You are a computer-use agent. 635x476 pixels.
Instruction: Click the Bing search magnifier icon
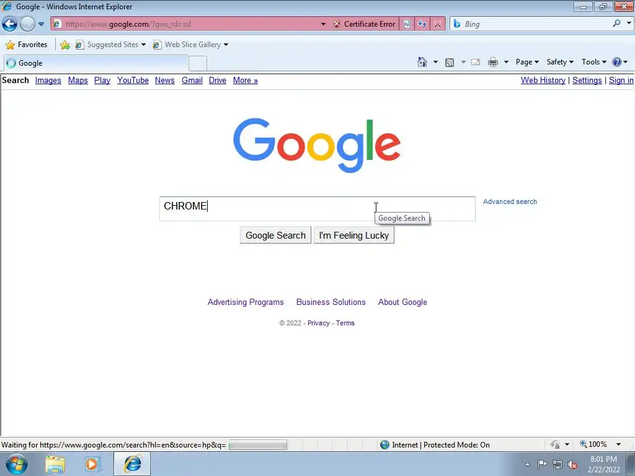pos(616,24)
